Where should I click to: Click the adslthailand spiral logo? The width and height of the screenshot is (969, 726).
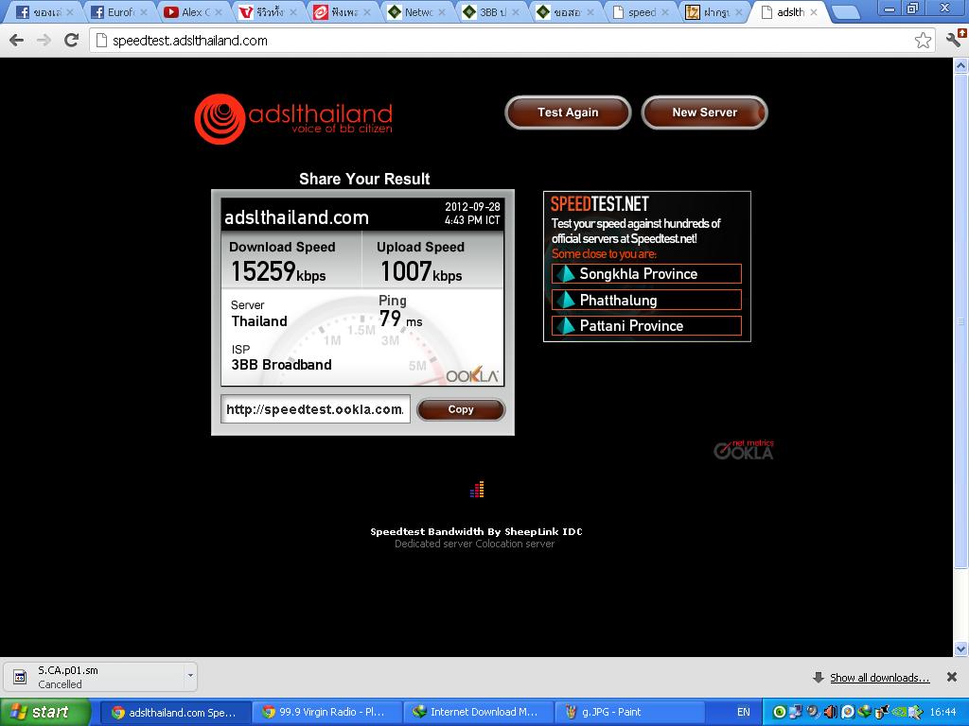[220, 118]
